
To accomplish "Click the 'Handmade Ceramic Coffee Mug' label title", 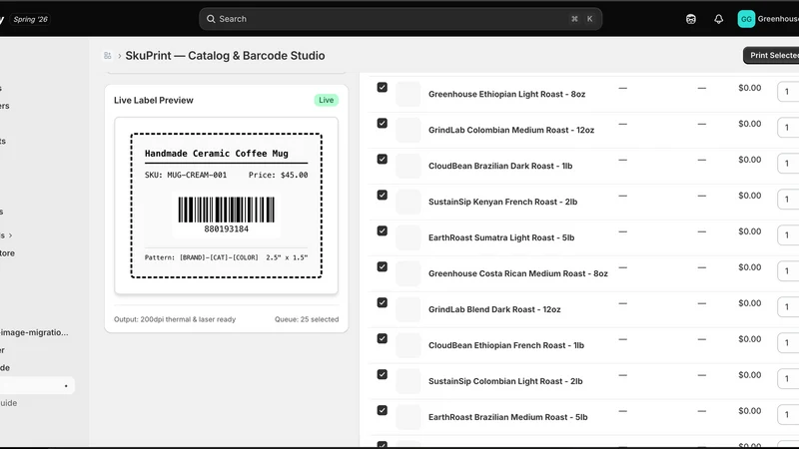I will pyautogui.click(x=216, y=154).
